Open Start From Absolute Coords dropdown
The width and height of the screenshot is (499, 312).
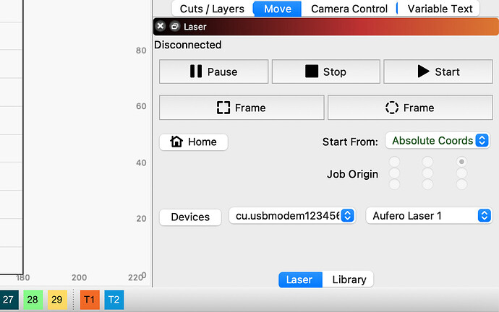pos(438,140)
